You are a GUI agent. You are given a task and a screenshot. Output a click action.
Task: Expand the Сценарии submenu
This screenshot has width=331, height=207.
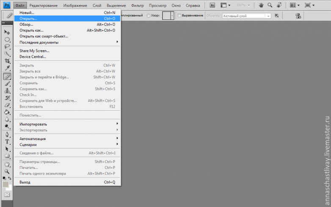click(x=67, y=144)
